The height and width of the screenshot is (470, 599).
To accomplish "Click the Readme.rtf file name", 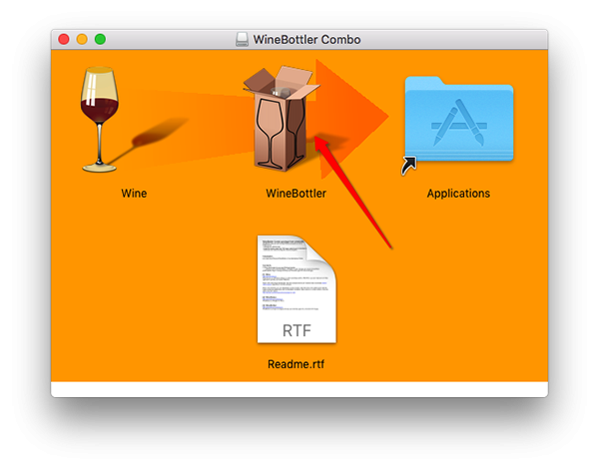I will [x=297, y=364].
